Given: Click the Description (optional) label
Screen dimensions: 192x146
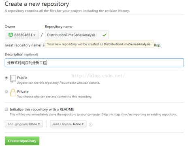Looking at the screenshot, I should (21, 54).
